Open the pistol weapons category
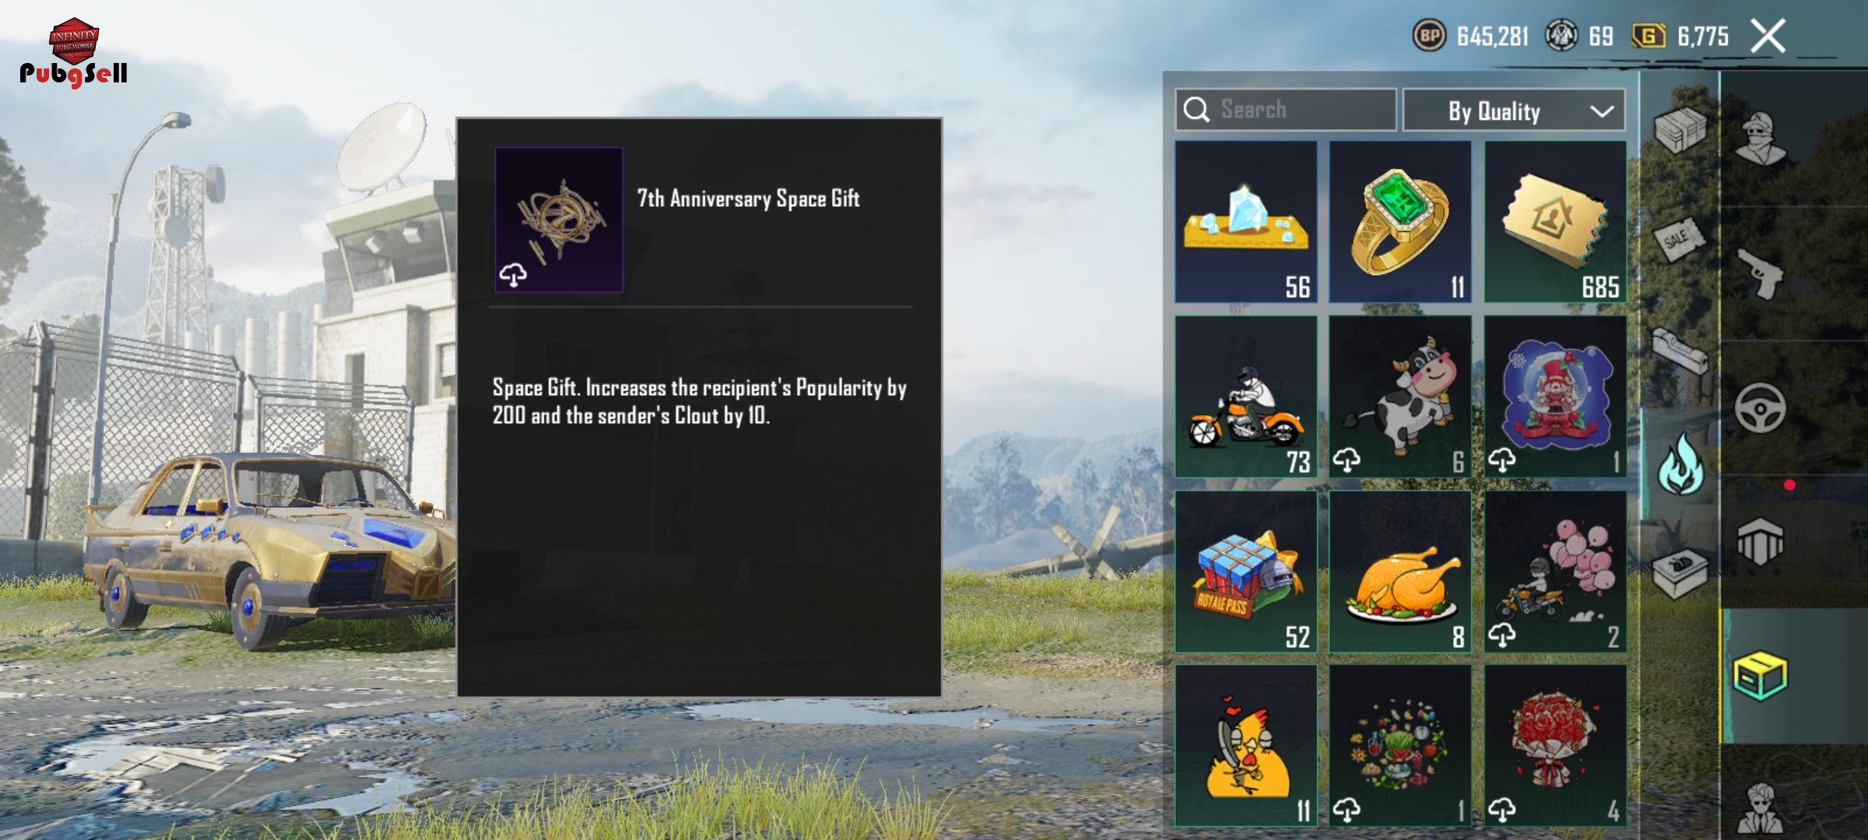The image size is (1868, 840). tap(1761, 273)
